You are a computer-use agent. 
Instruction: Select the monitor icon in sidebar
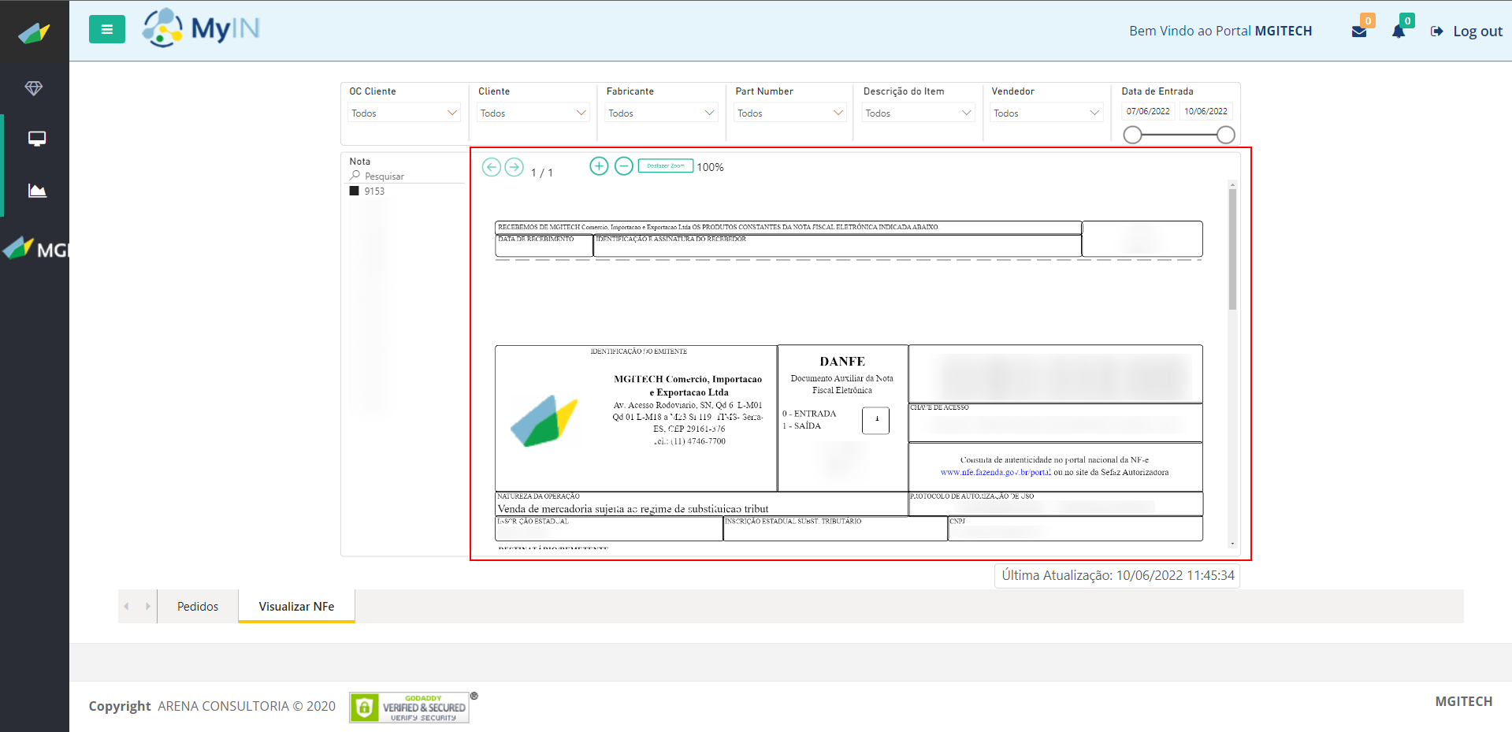click(x=36, y=139)
